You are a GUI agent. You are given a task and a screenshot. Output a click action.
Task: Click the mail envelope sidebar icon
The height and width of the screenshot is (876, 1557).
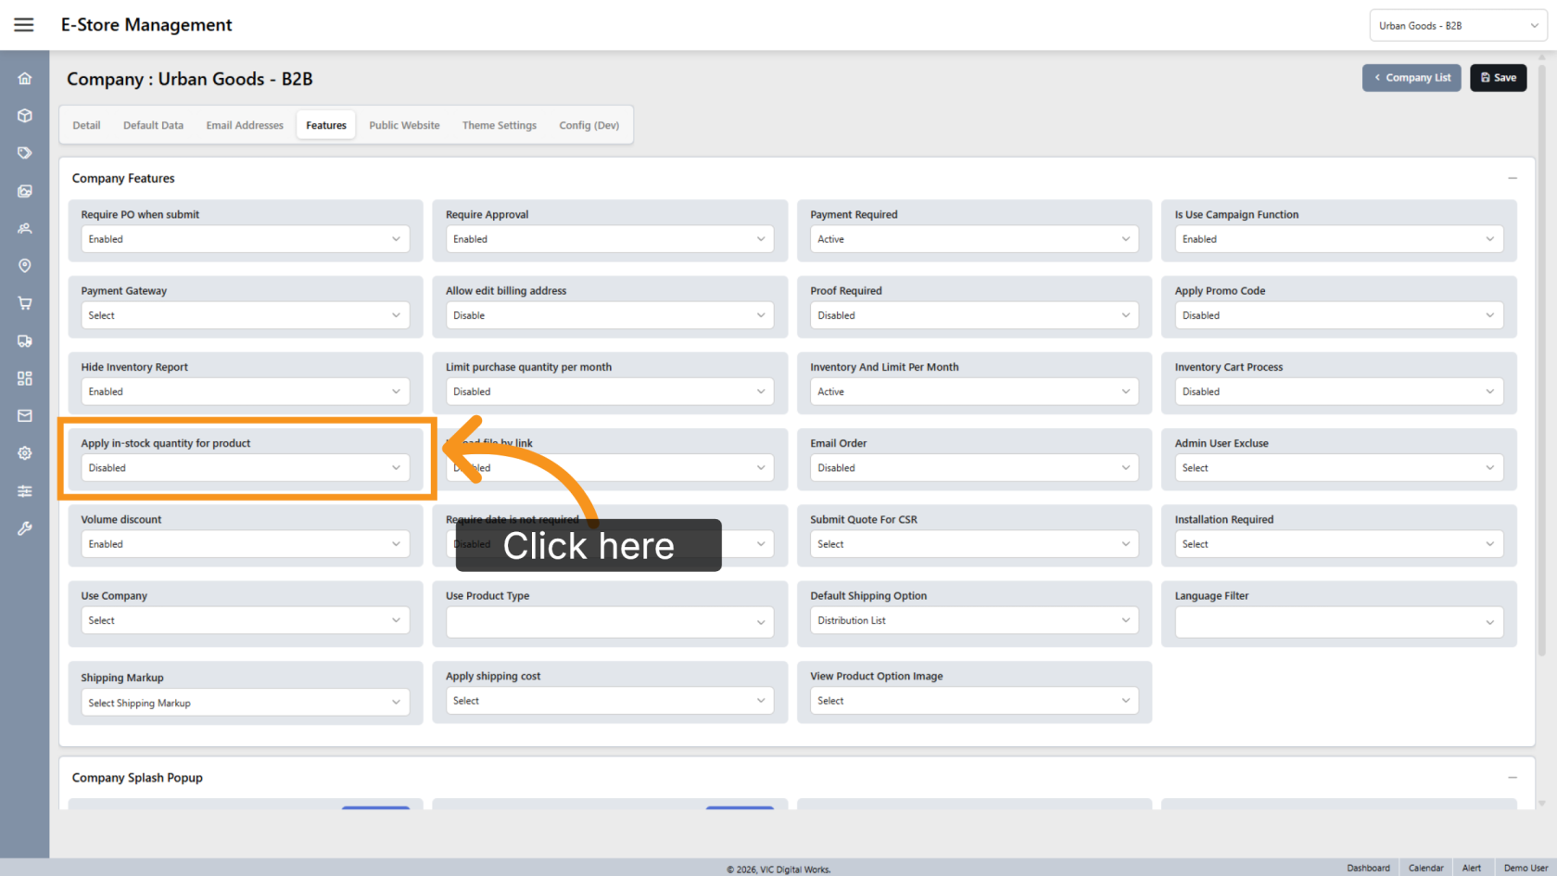tap(25, 416)
